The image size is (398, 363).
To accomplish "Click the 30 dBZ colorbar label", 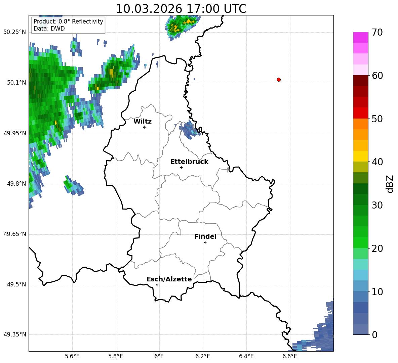I will point(377,205).
